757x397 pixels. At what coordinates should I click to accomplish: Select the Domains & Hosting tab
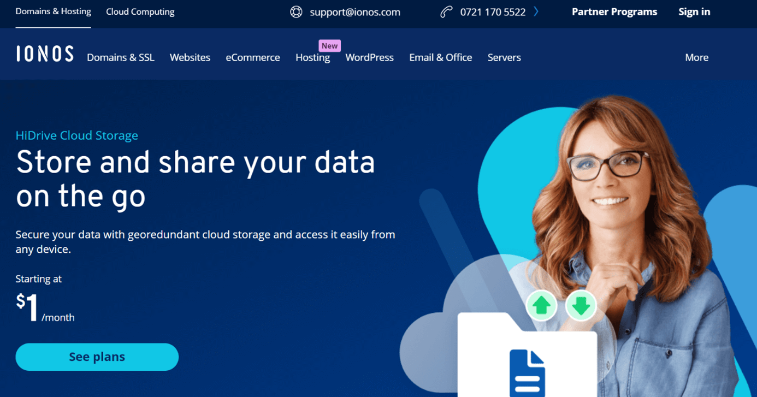(53, 11)
